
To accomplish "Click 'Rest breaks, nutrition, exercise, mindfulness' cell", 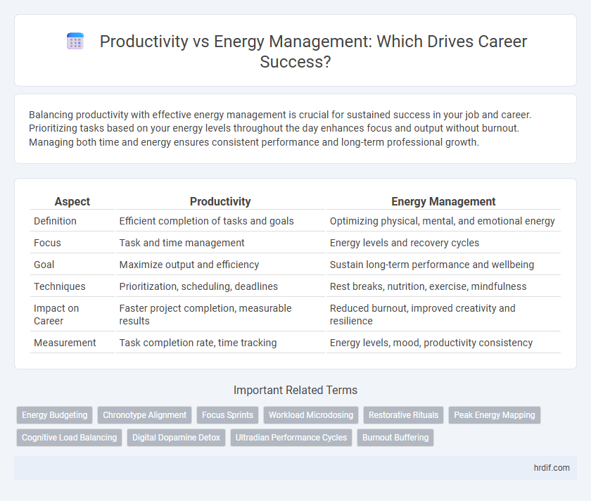I will coord(443,286).
